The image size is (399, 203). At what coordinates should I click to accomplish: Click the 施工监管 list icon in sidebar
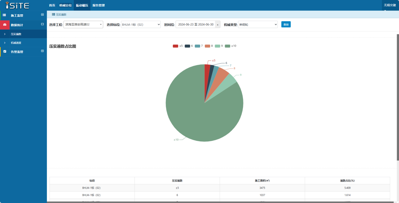click(x=4, y=15)
